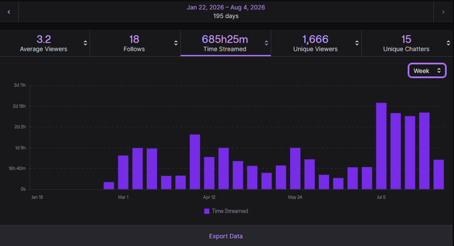This screenshot has height=246, width=454.
Task: Click the "Apr 12" axis label
Action: (x=209, y=197)
